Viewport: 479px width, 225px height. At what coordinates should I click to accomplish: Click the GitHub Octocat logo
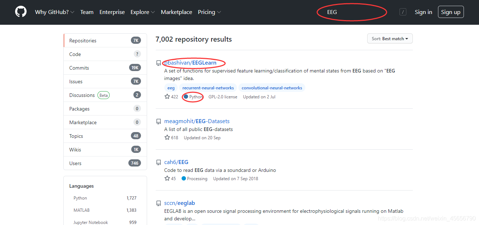pyautogui.click(x=21, y=12)
